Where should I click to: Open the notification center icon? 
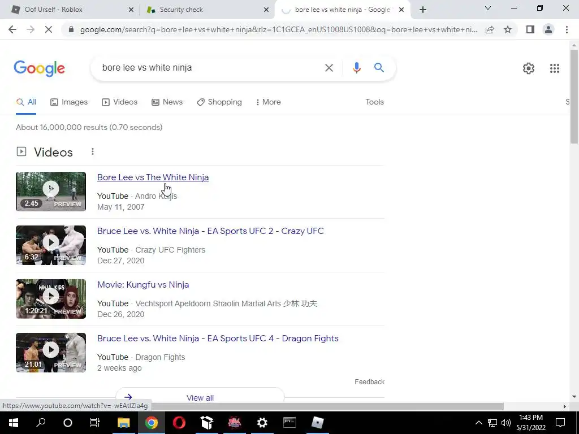click(560, 423)
